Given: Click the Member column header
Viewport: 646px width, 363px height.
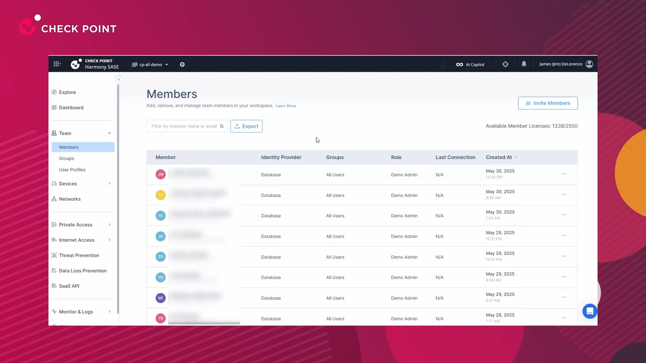Looking at the screenshot, I should (x=166, y=157).
